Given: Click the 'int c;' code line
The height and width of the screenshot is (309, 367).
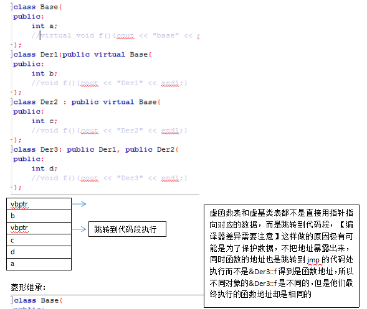Looking at the screenshot, I should (x=44, y=121).
